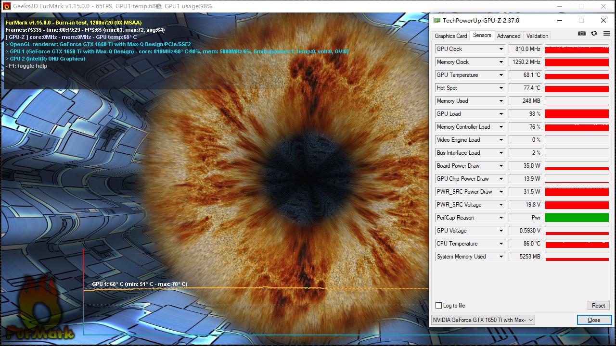Click the refresh icon in GPU-Z toolbar
This screenshot has height=346, width=616.
pyautogui.click(x=594, y=33)
